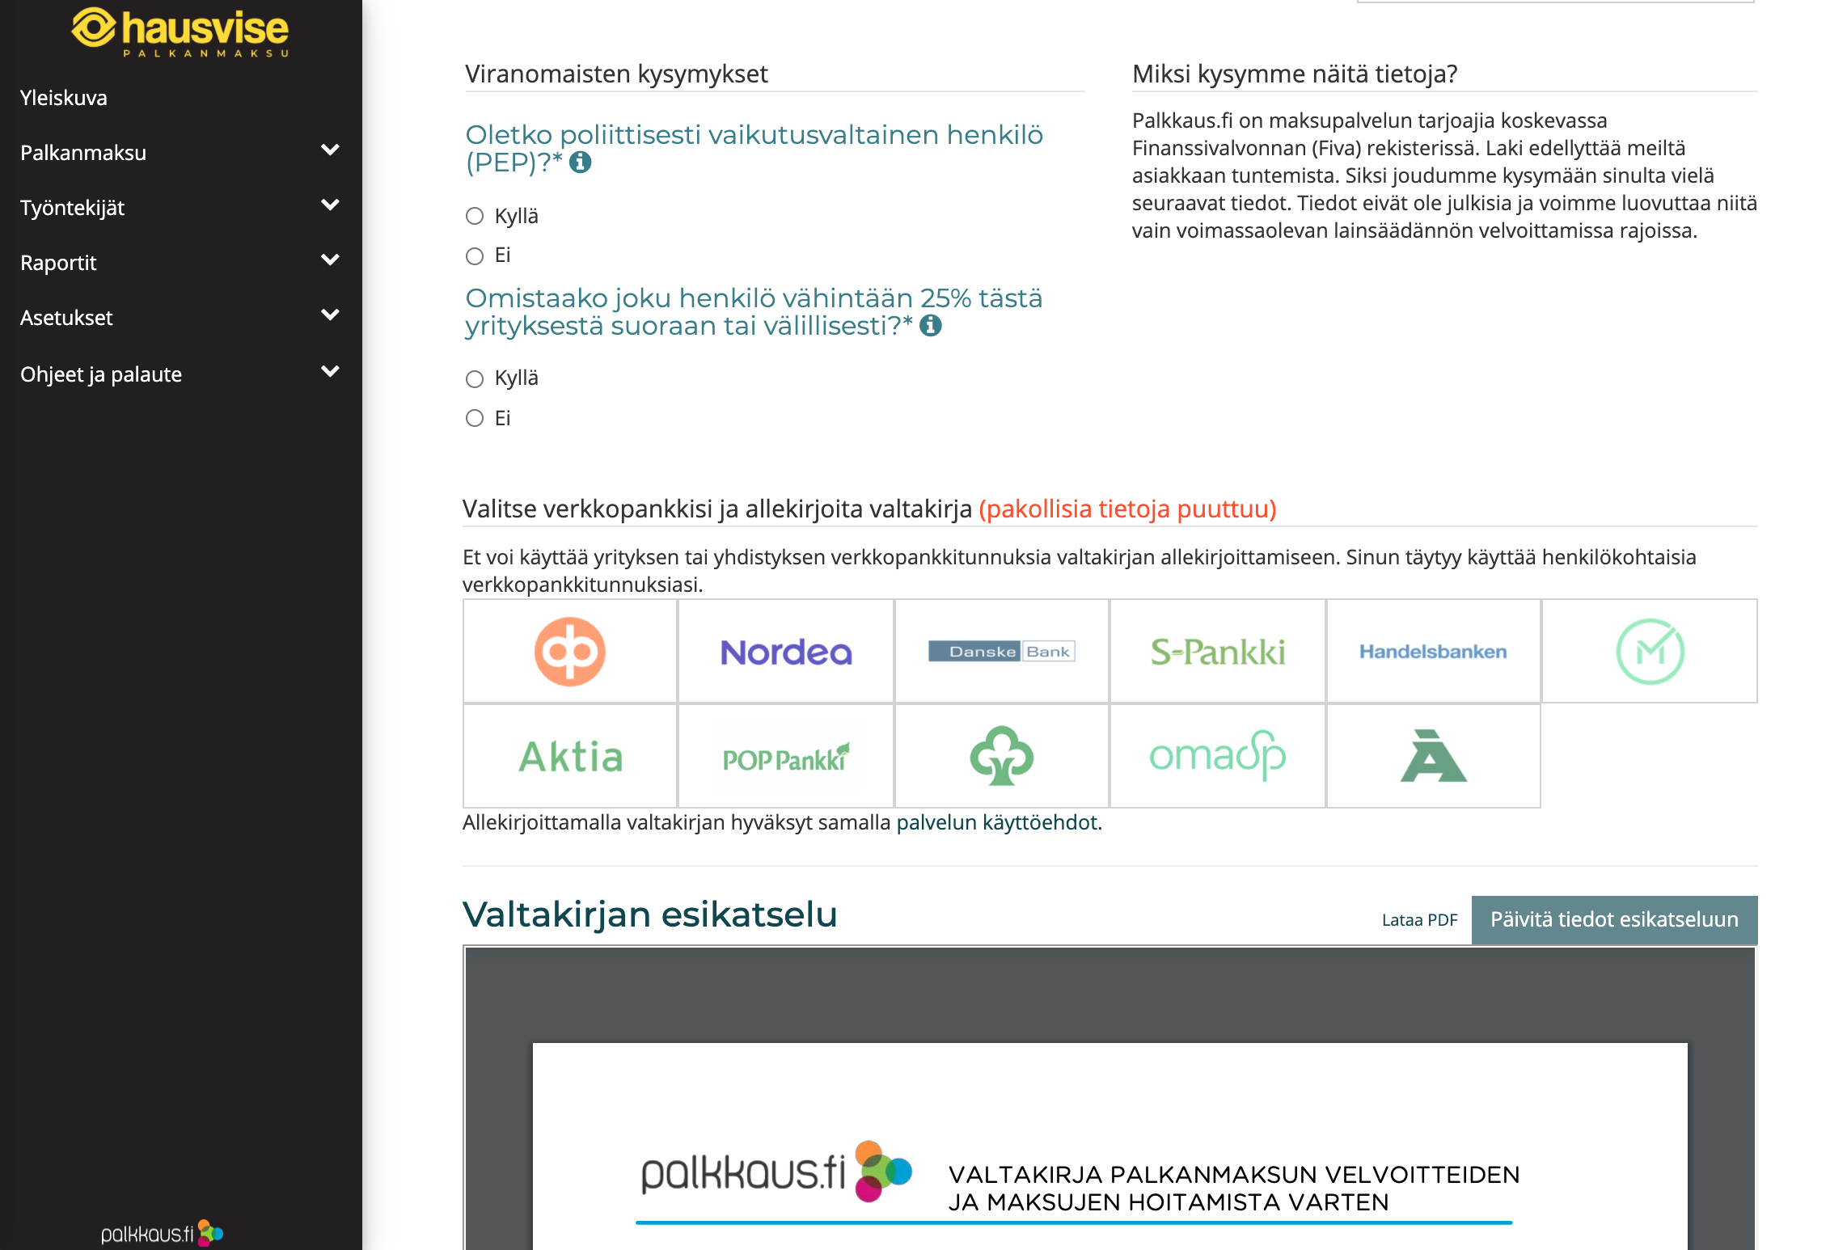Click the Hausvise Palkanmaksu logo

coord(180,32)
